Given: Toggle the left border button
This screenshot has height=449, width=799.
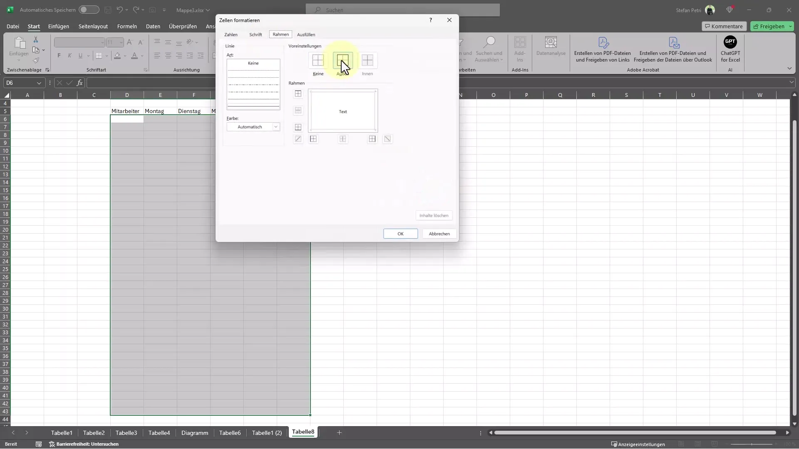Looking at the screenshot, I should pyautogui.click(x=313, y=139).
